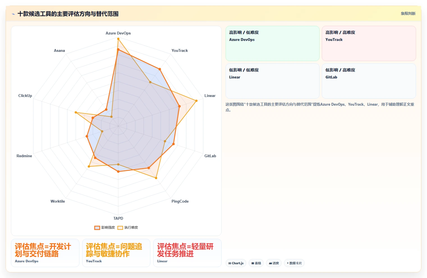Toggle the 执行难度 legend swatch
427x278 pixels.
120,228
